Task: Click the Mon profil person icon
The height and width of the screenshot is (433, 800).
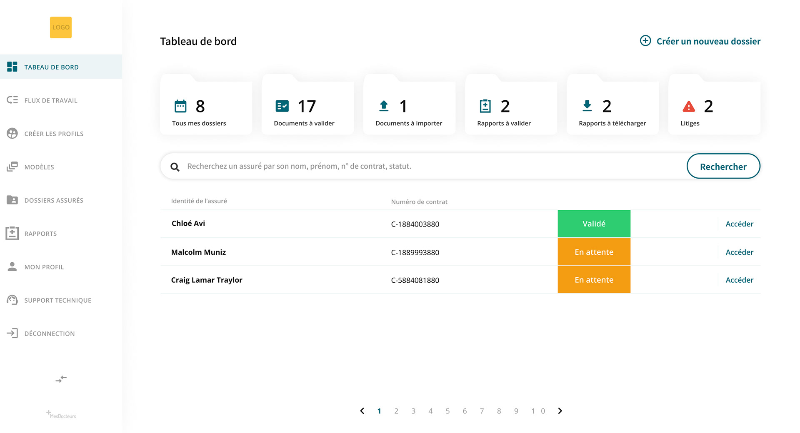Action: [12, 266]
